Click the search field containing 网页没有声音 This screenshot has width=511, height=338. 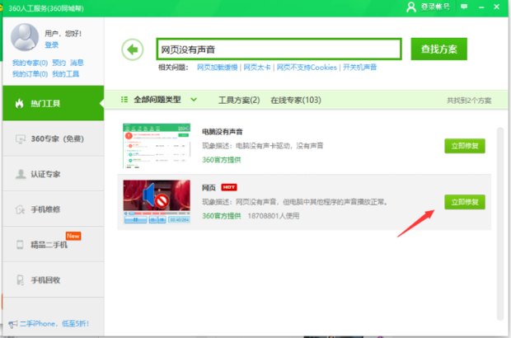(x=279, y=49)
